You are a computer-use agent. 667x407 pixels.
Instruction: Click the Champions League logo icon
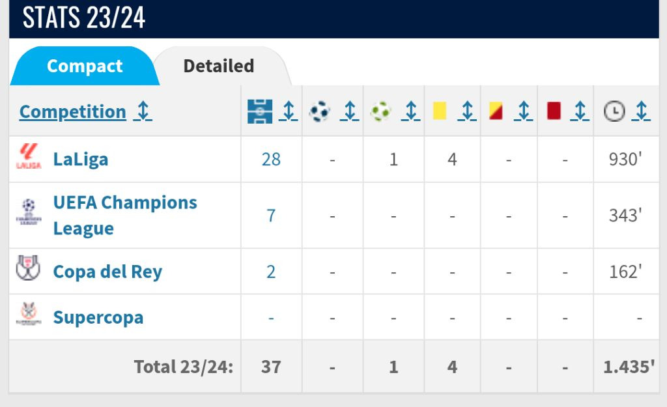click(29, 212)
